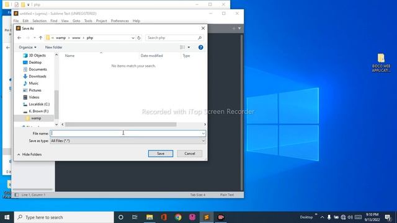Sort by the Date modified column
Viewport: 397px width, 223px height.
coord(151,56)
